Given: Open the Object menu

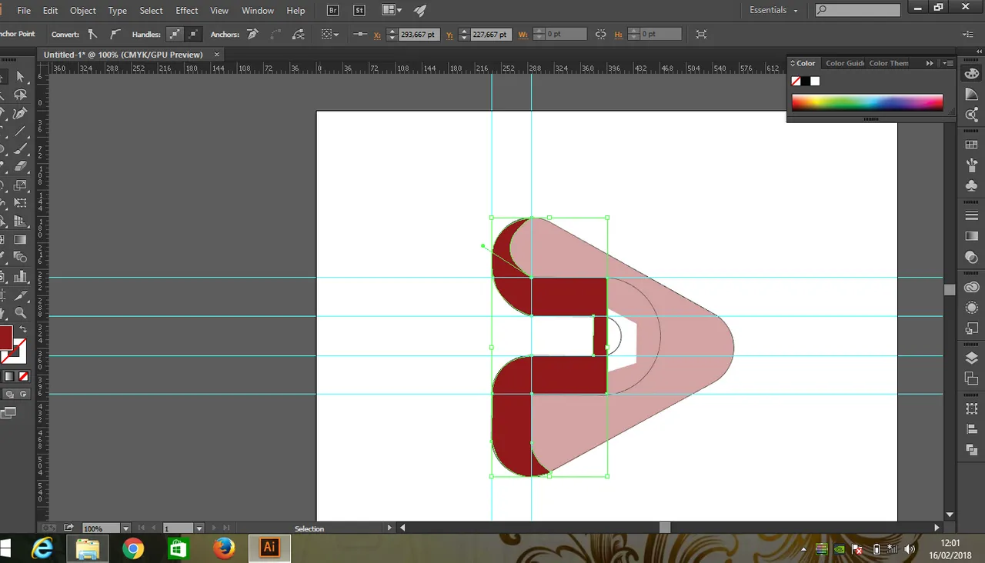Looking at the screenshot, I should (83, 11).
